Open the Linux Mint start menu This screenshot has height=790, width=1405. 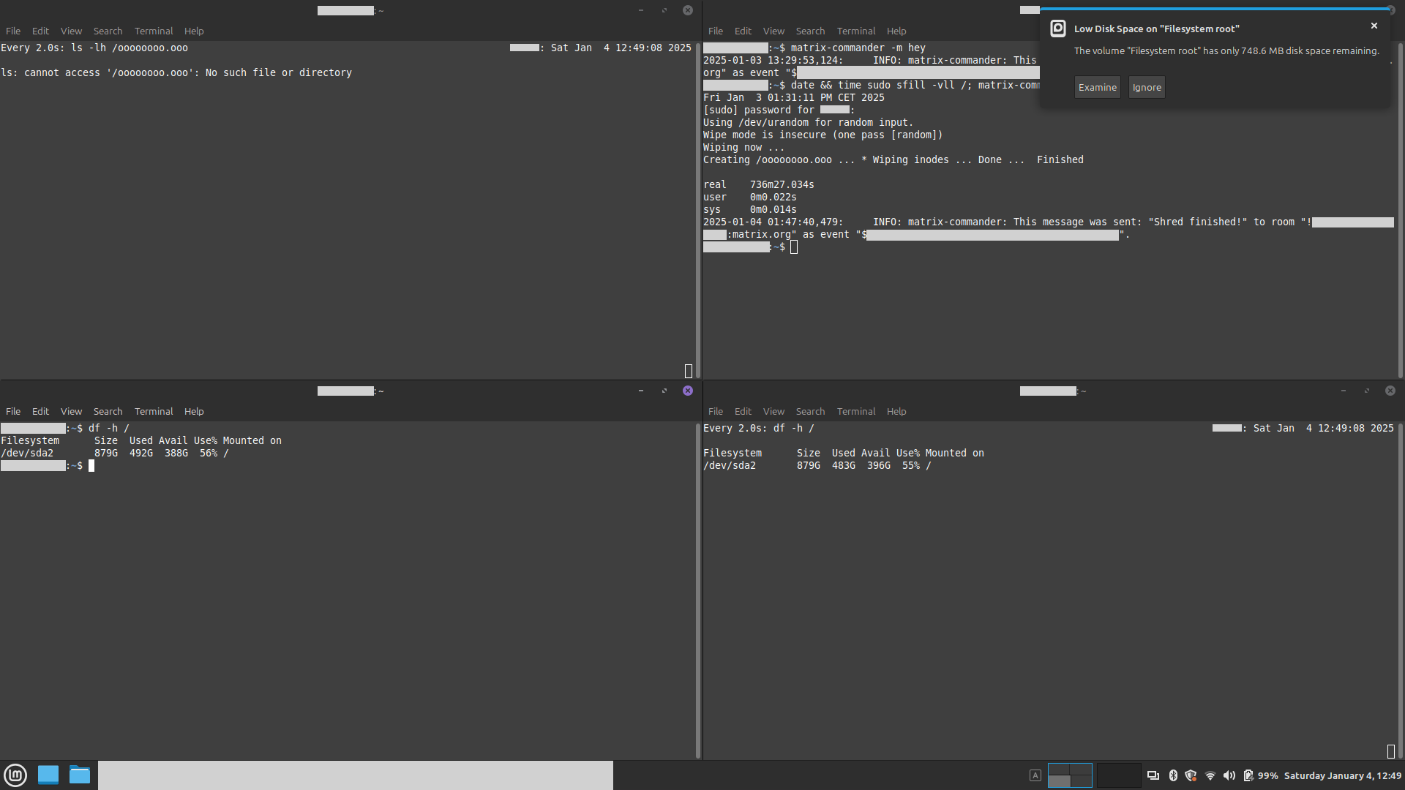[15, 775]
